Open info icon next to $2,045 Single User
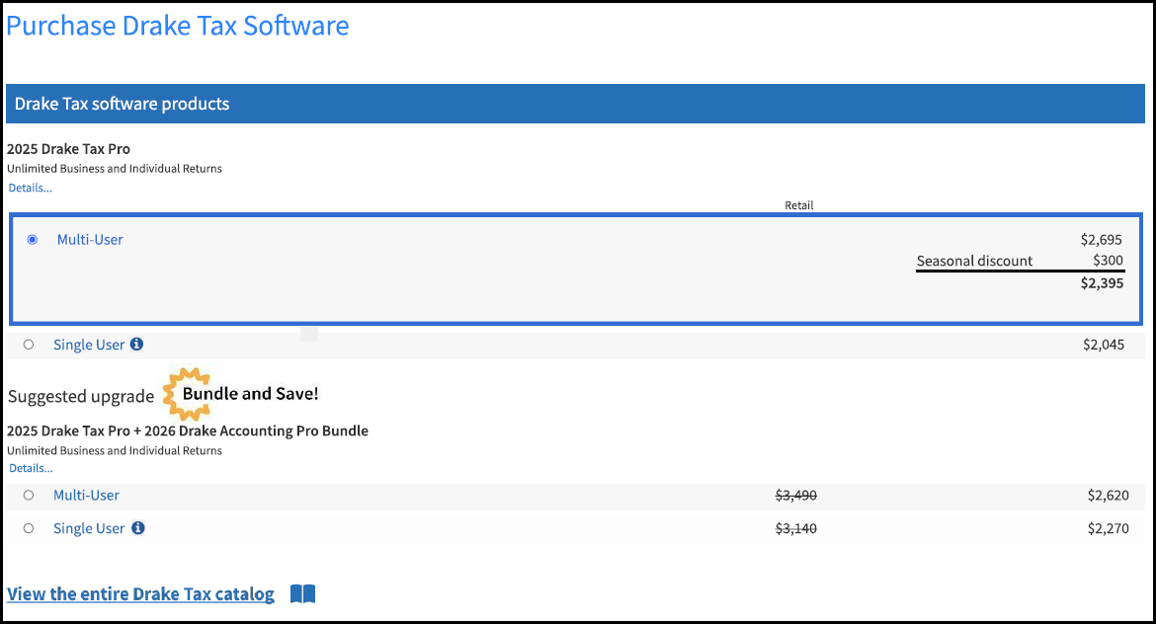 (137, 344)
